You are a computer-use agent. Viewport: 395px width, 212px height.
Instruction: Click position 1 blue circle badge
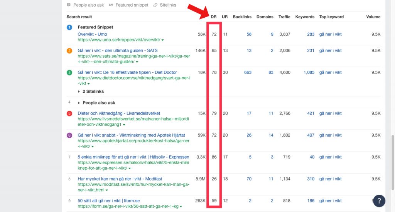pyautogui.click(x=69, y=27)
